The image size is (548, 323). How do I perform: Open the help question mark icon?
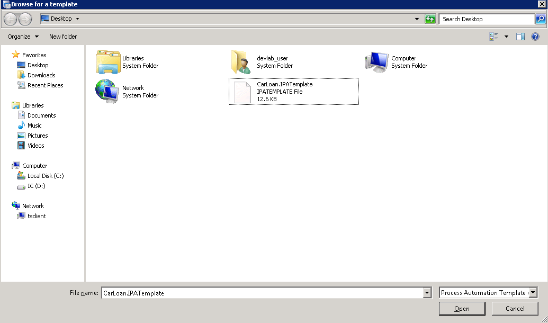(535, 37)
